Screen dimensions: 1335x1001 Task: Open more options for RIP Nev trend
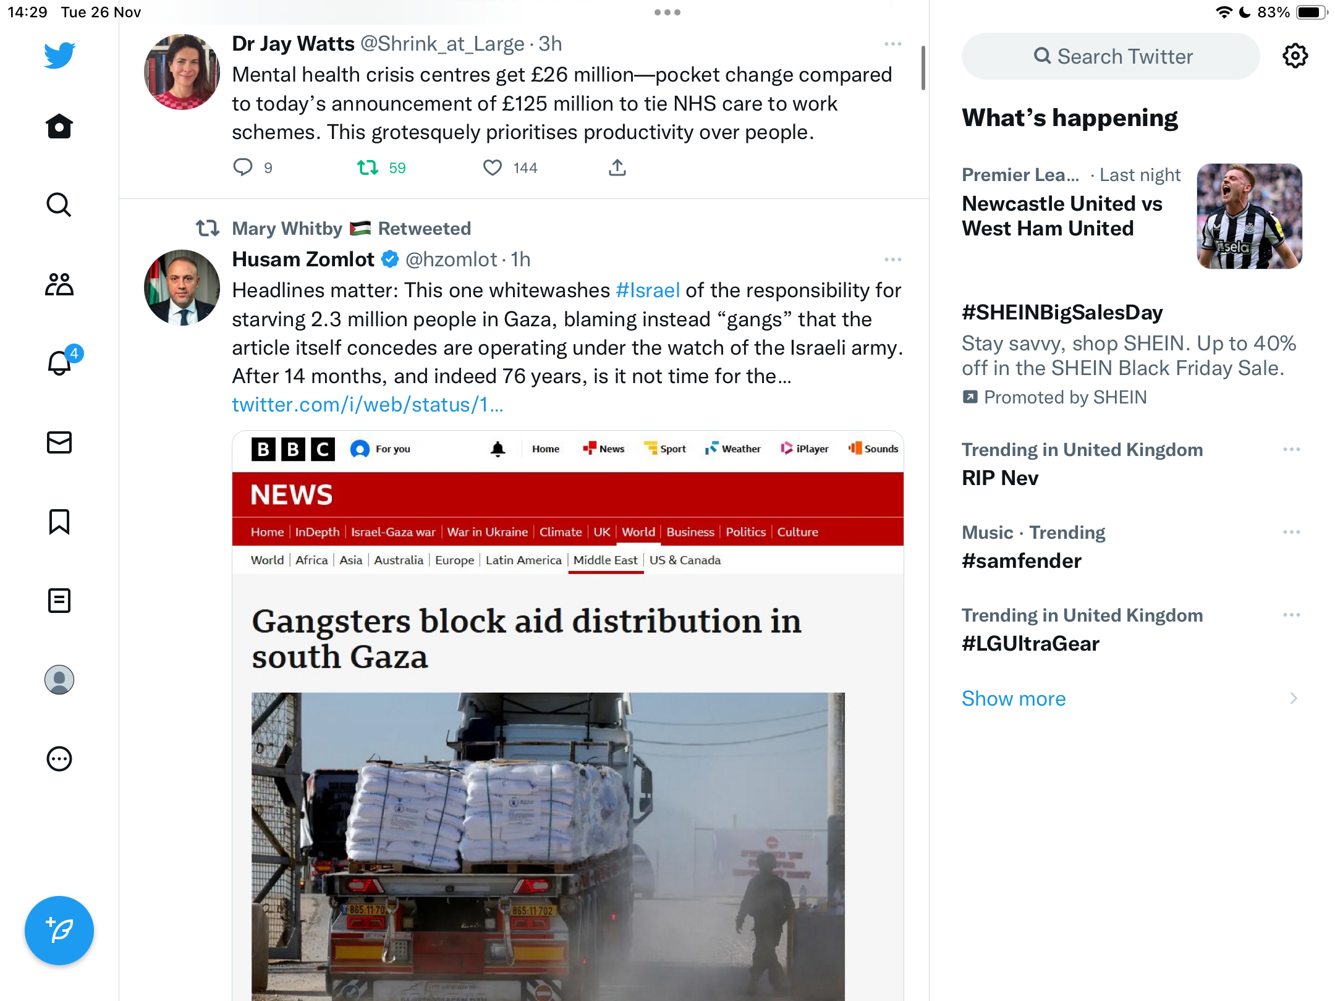pyautogui.click(x=1291, y=449)
